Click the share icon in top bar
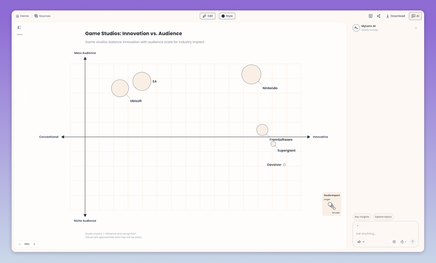436x263 pixels. click(x=379, y=16)
